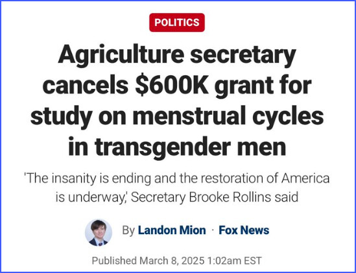Click 'The insanity is ending' subheadline quote
The height and width of the screenshot is (273, 356).
88,178
